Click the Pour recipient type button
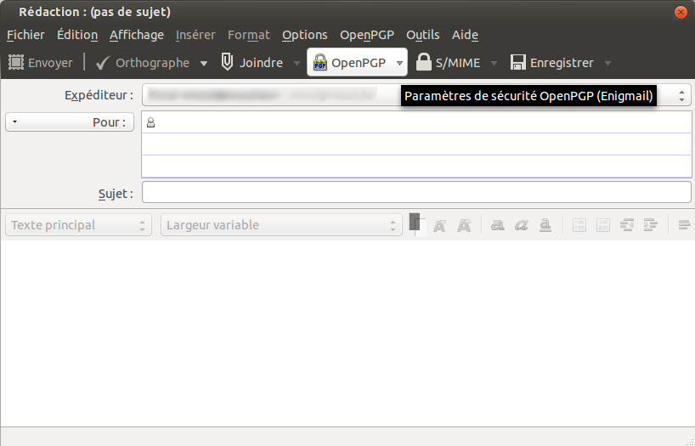The width and height of the screenshot is (695, 446). (70, 122)
